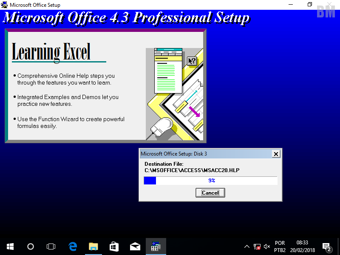Open the Start menu

coord(10,246)
